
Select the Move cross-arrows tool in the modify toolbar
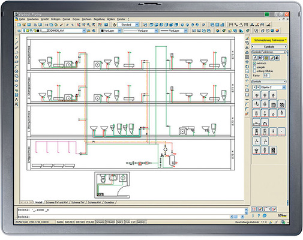coord(247,62)
